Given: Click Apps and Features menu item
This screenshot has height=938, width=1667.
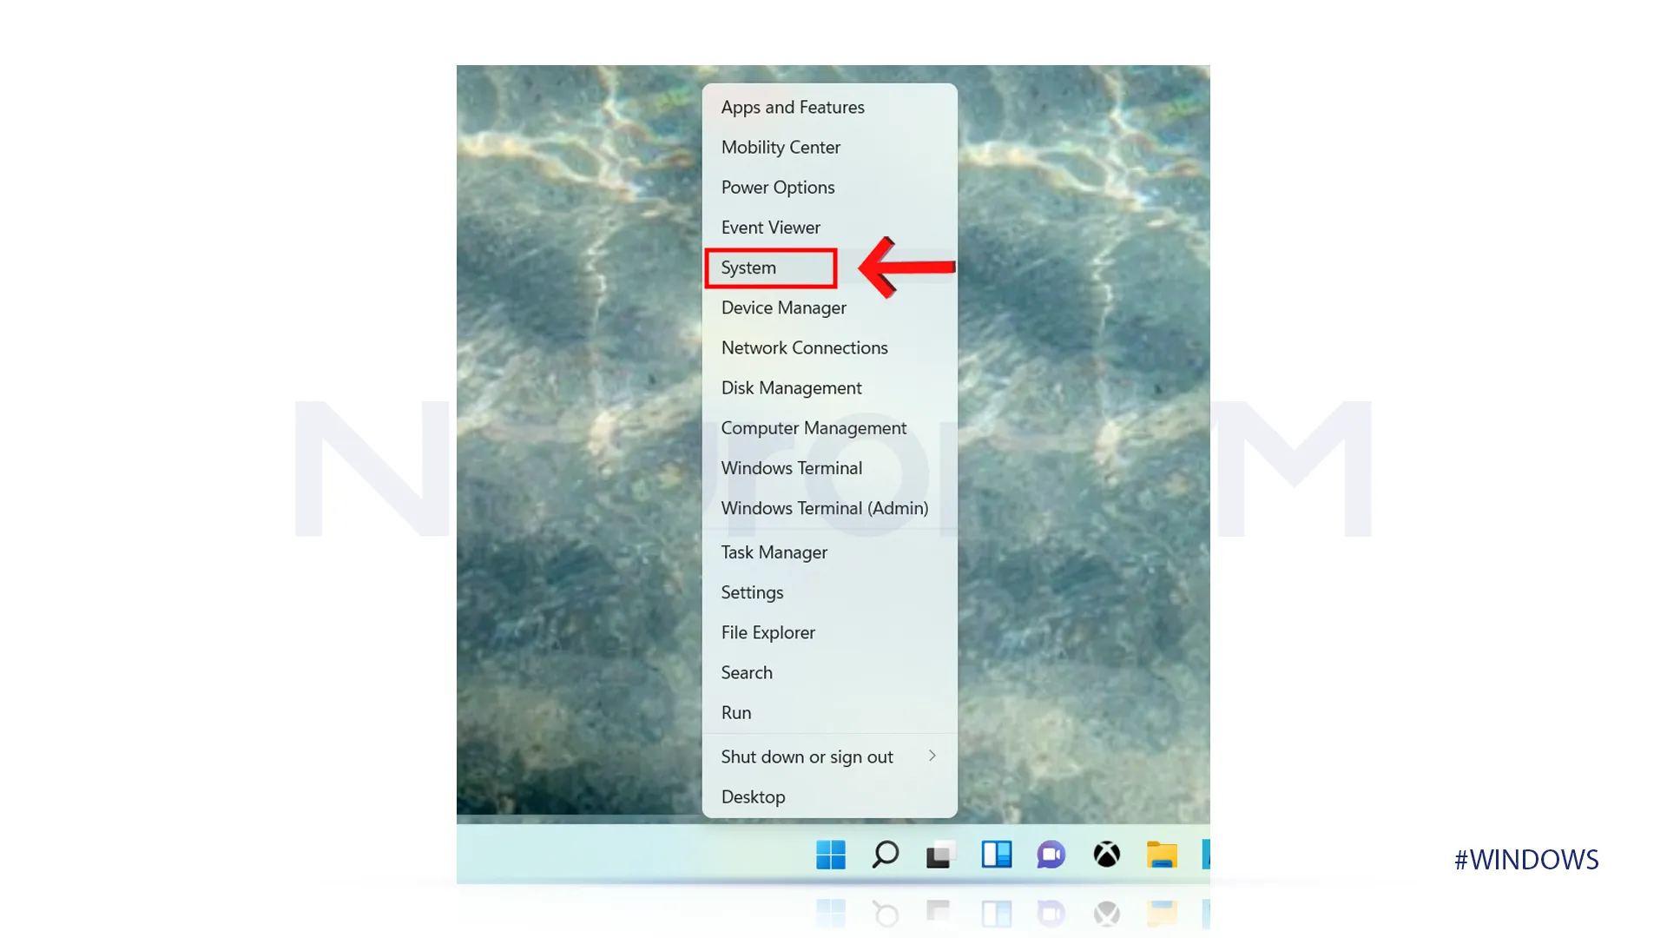Looking at the screenshot, I should 793,107.
